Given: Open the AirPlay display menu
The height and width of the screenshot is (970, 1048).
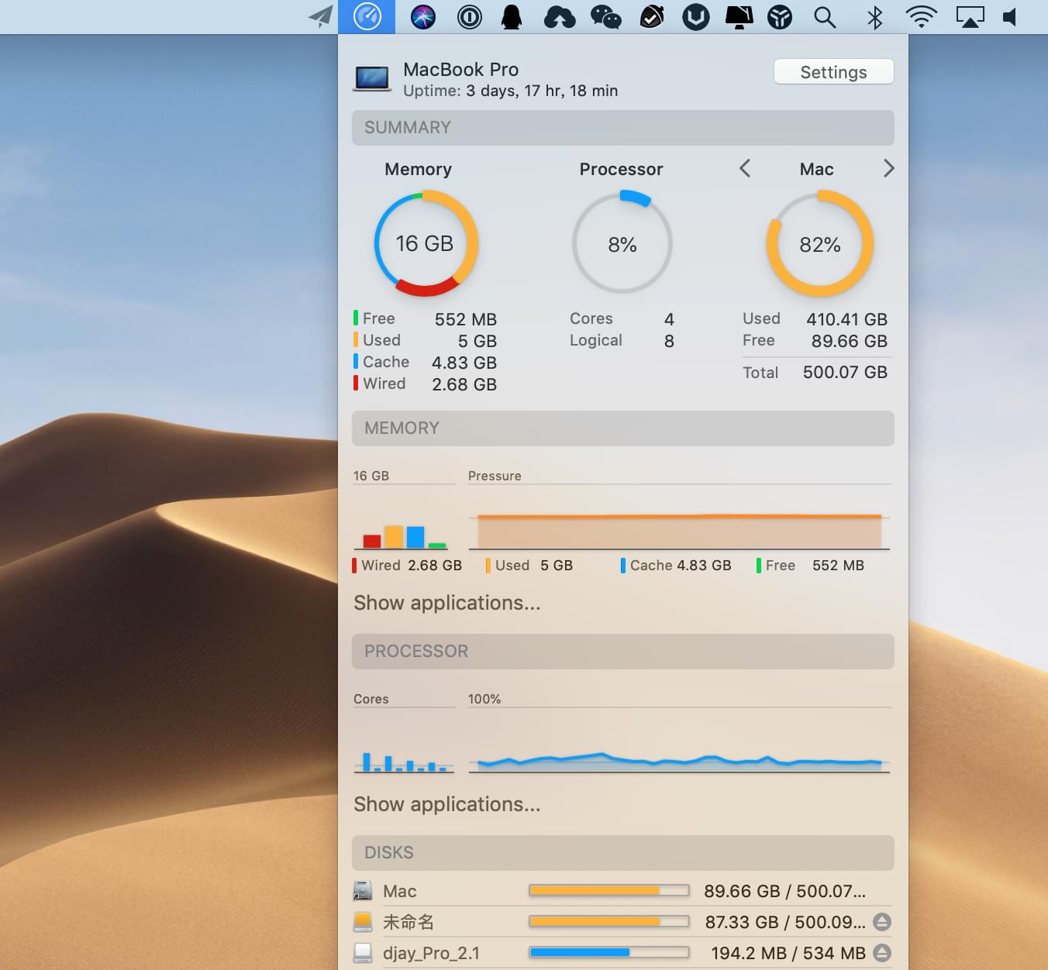Looking at the screenshot, I should 970,17.
